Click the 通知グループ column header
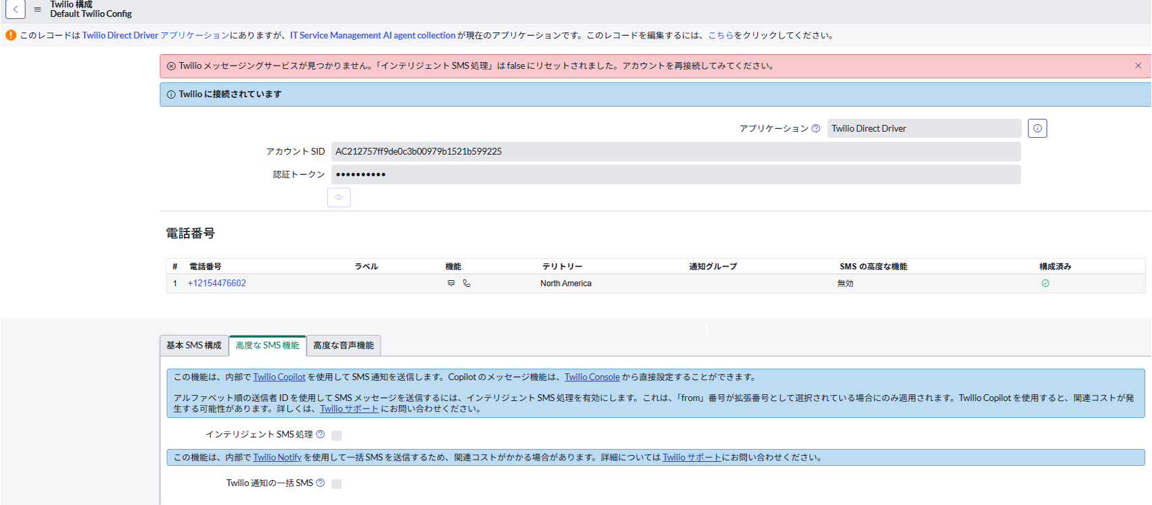 [x=713, y=267]
